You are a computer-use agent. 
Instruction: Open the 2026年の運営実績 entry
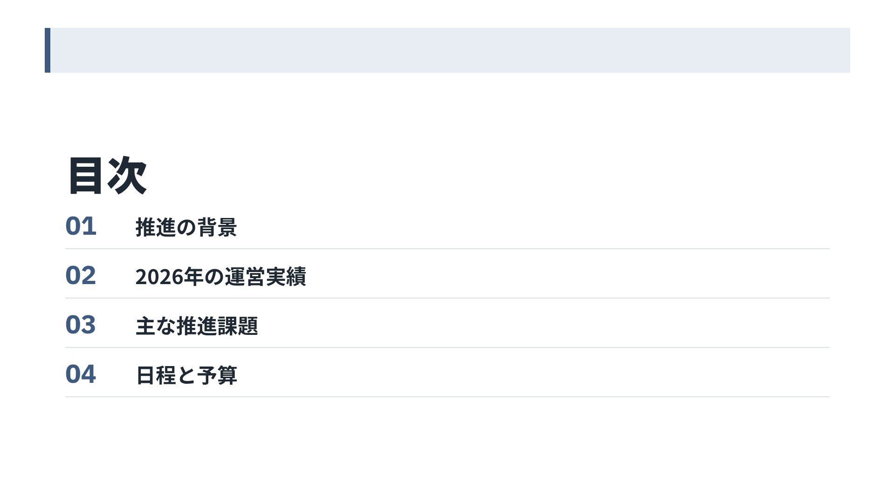[x=220, y=277]
